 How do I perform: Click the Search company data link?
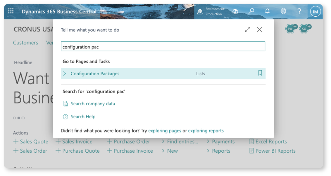(93, 104)
